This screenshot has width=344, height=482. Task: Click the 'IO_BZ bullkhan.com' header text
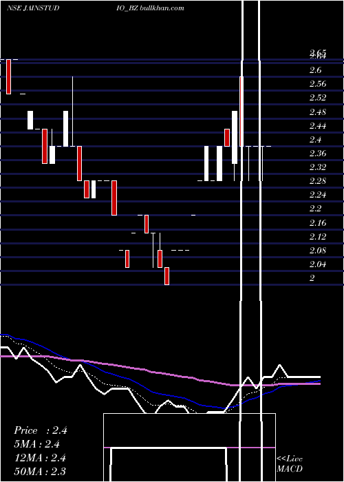click(151, 8)
